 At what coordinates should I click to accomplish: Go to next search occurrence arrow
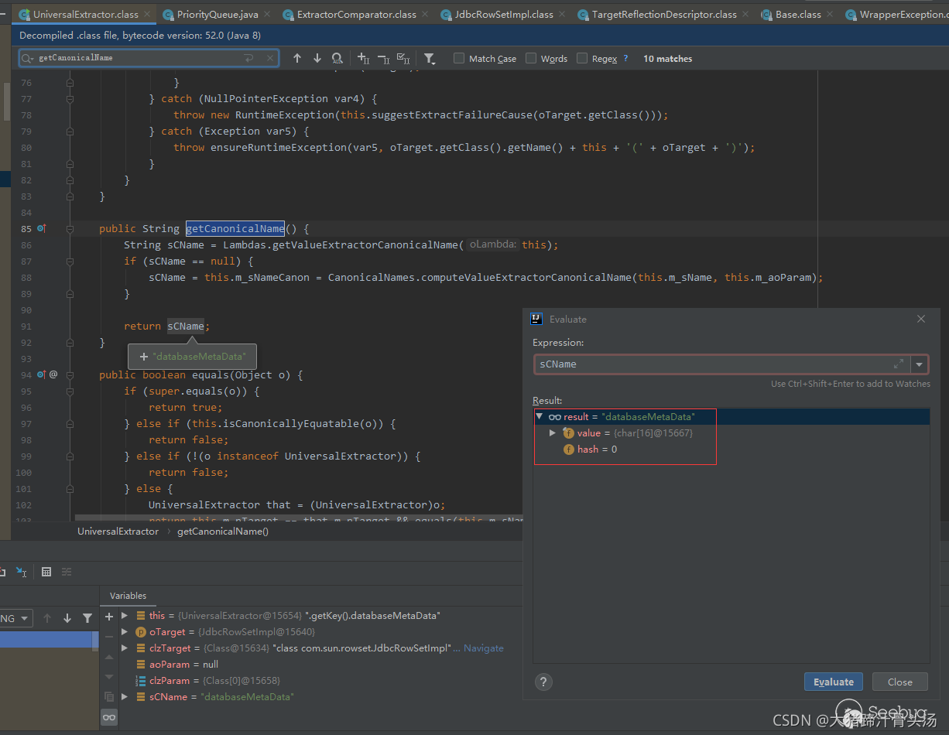pos(317,59)
